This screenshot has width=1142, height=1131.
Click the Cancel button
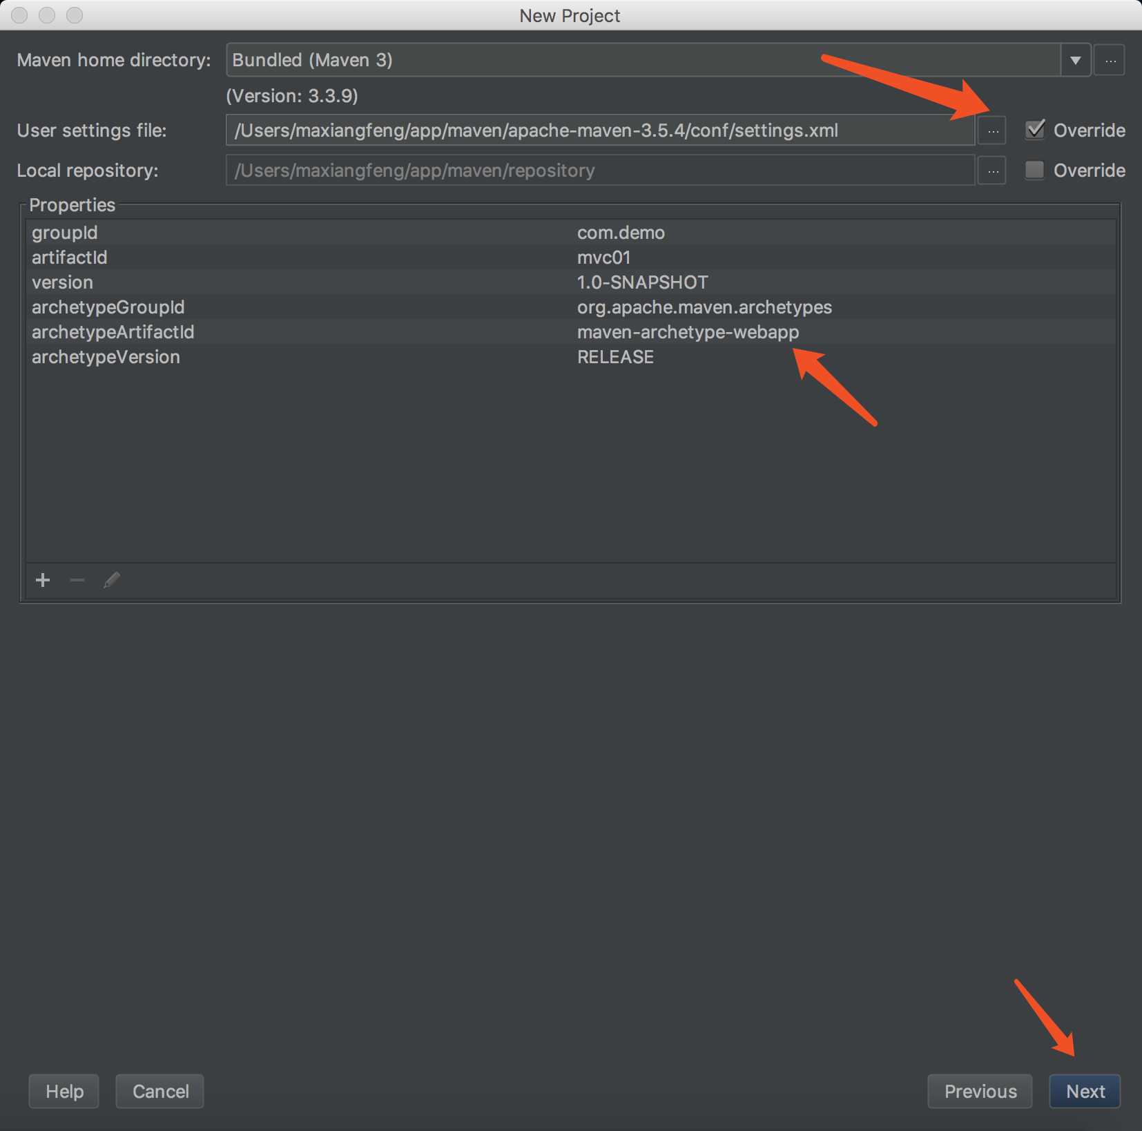pyautogui.click(x=160, y=1092)
